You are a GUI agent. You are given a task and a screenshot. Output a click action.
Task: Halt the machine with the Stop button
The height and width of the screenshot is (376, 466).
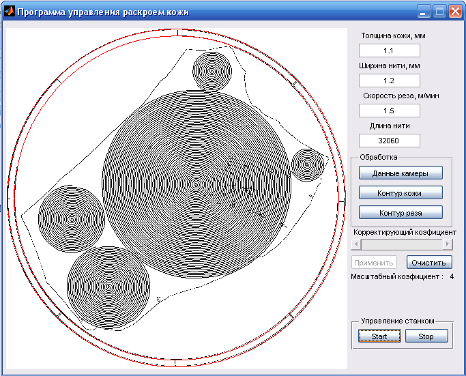[426, 336]
